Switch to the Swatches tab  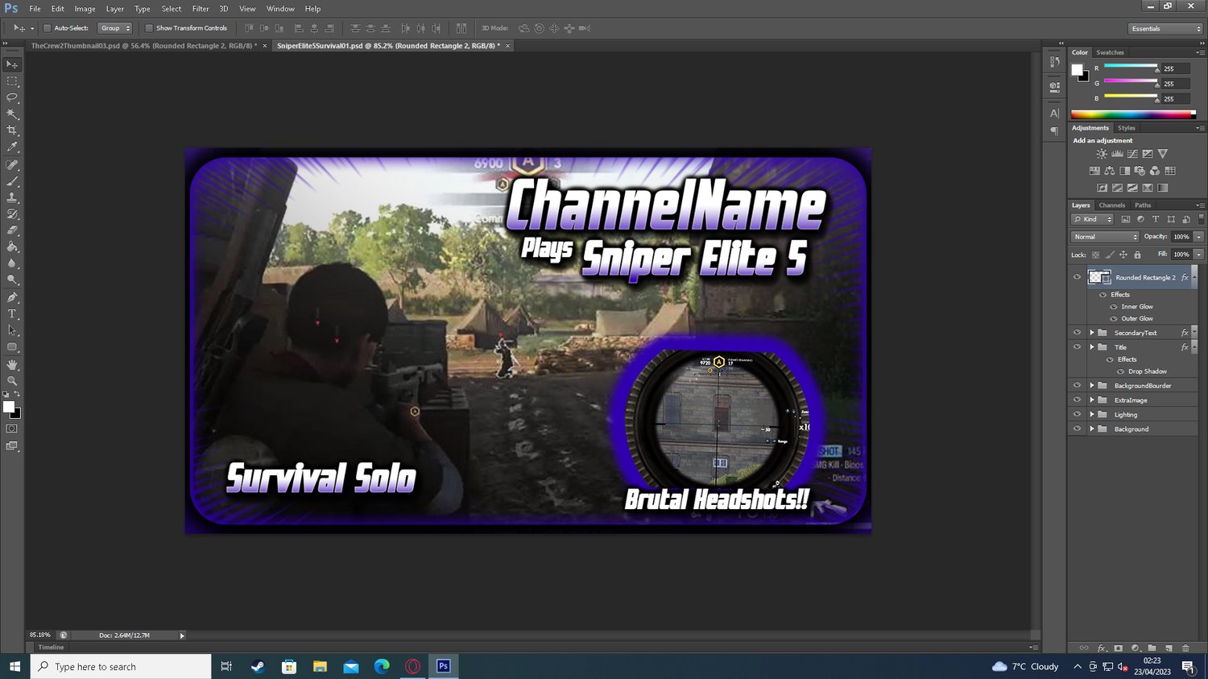(x=1110, y=52)
